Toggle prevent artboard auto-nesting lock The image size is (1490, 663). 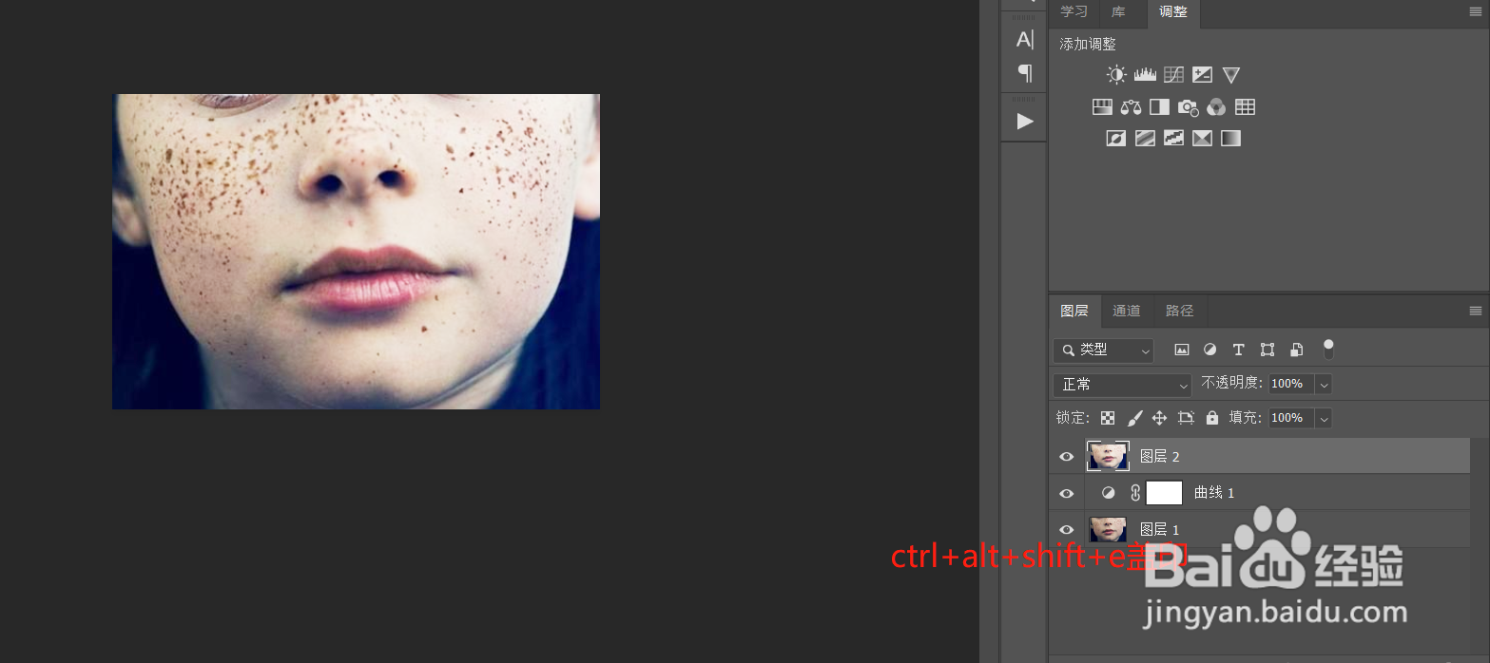click(x=1186, y=418)
